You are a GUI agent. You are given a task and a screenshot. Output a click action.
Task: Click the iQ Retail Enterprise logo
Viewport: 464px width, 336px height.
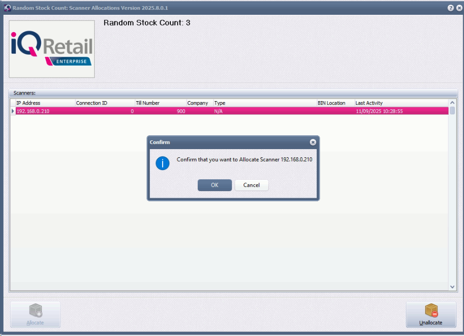coord(52,49)
